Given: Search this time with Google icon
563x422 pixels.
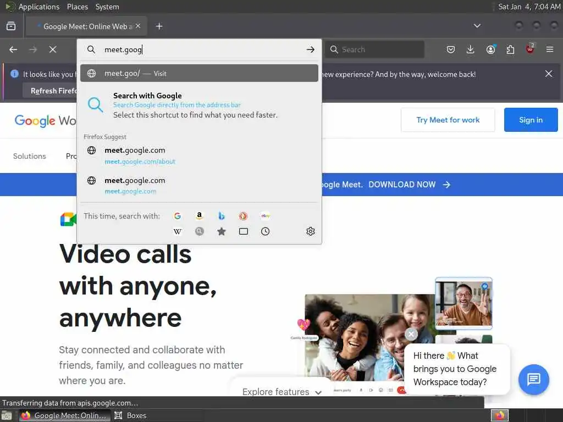Looking at the screenshot, I should point(178,216).
